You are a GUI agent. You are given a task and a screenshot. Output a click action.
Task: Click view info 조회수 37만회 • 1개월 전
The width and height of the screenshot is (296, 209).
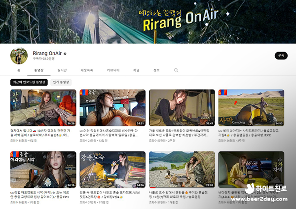pos(94,203)
